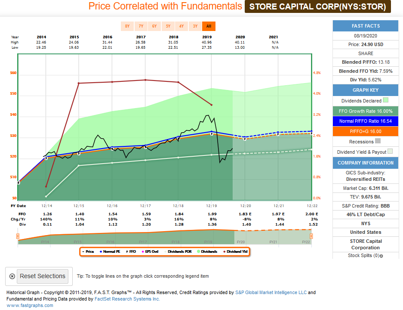Click the FY20 label in range navigator
Screen dimensions: 403x310
[x=241, y=242]
